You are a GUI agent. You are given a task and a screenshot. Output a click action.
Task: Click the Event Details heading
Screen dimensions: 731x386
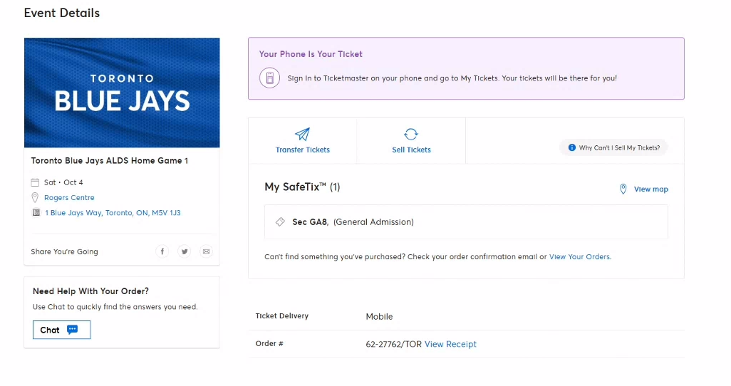pyautogui.click(x=62, y=13)
